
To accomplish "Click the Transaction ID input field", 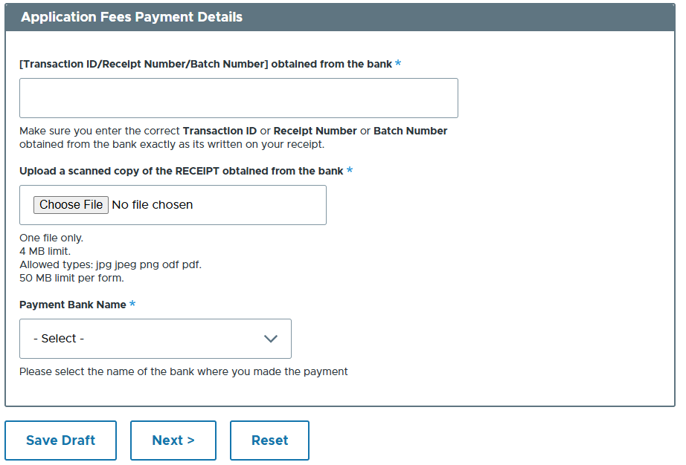I will 238,97.
